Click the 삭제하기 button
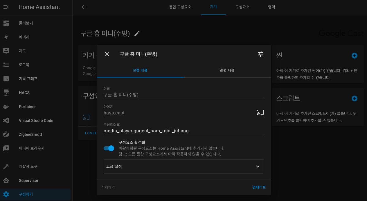This screenshot has height=201, width=367. [108, 187]
